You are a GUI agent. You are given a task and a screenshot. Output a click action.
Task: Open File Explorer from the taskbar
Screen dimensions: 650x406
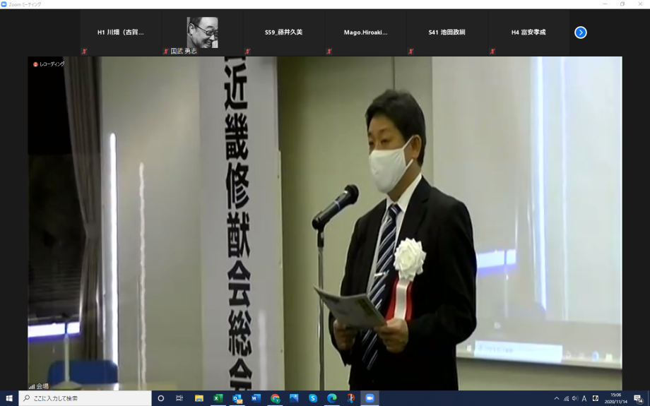point(199,398)
